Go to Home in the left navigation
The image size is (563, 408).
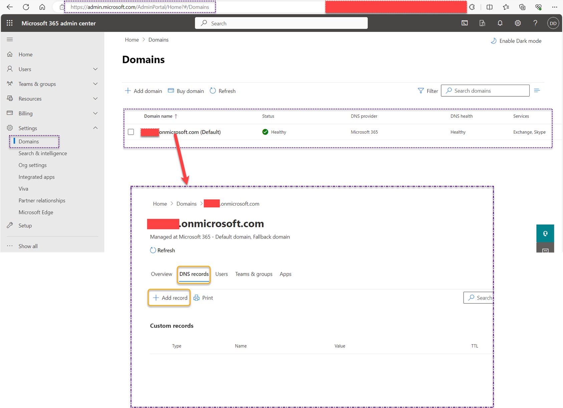click(x=25, y=54)
